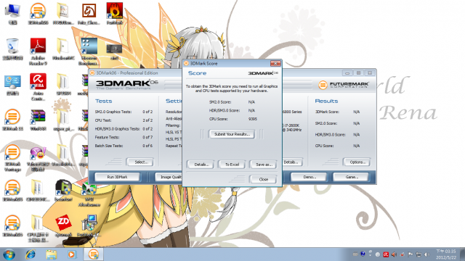
Task: Click Close button in Score dialog
Action: pyautogui.click(x=263, y=179)
